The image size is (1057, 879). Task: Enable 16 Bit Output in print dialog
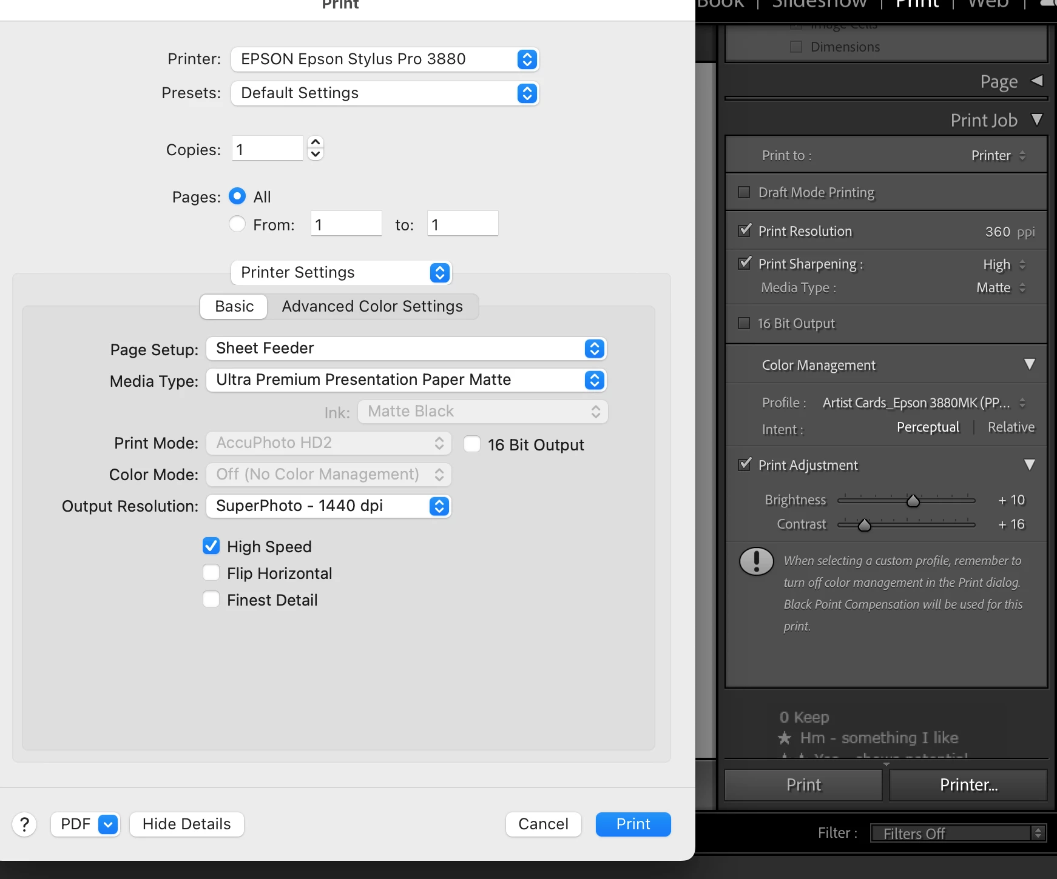click(472, 444)
